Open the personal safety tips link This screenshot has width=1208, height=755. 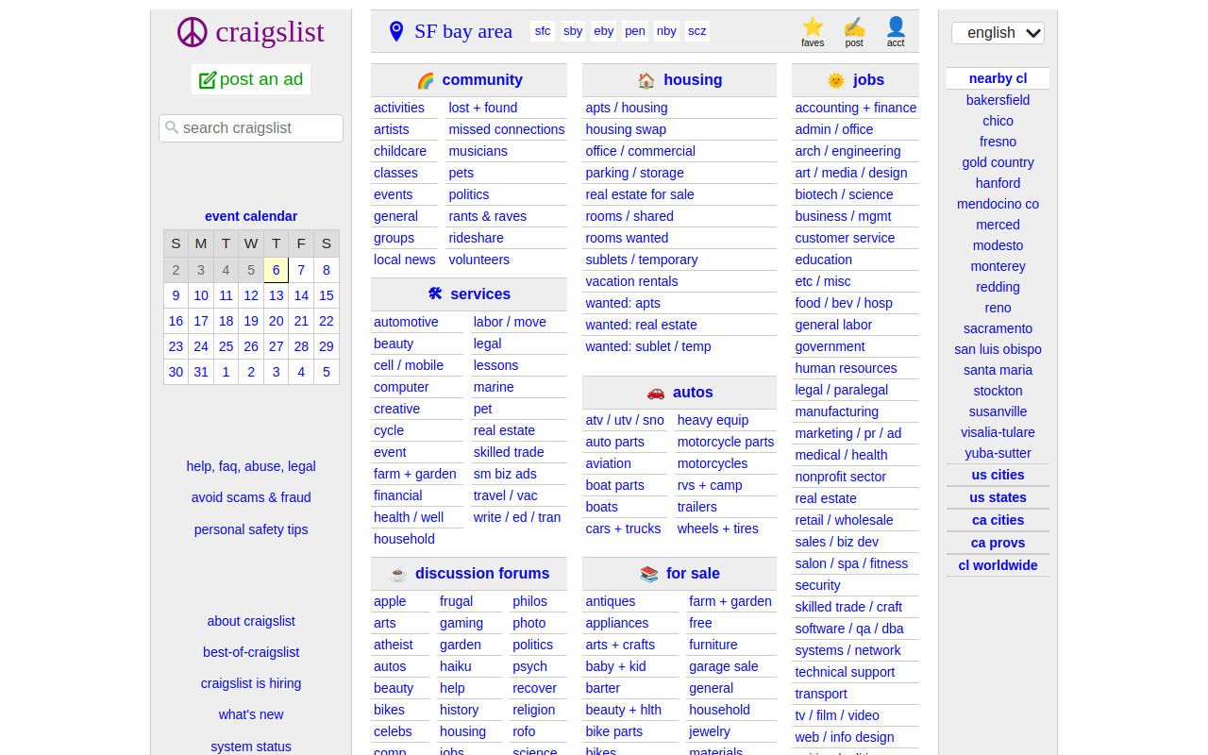(x=251, y=529)
